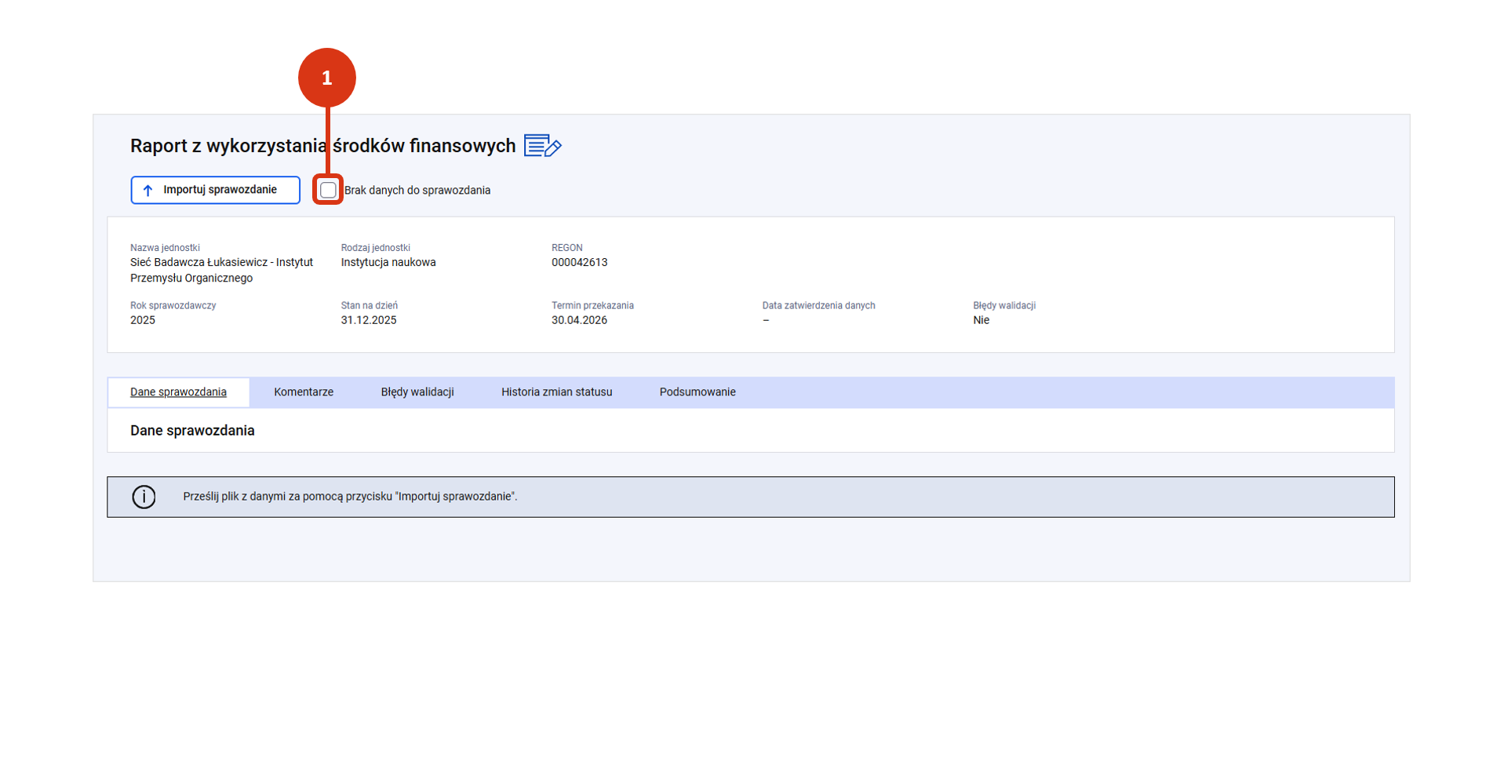Click the Brak danych do sprawozdania label text
Screen dimensions: 1504x761
(x=417, y=191)
